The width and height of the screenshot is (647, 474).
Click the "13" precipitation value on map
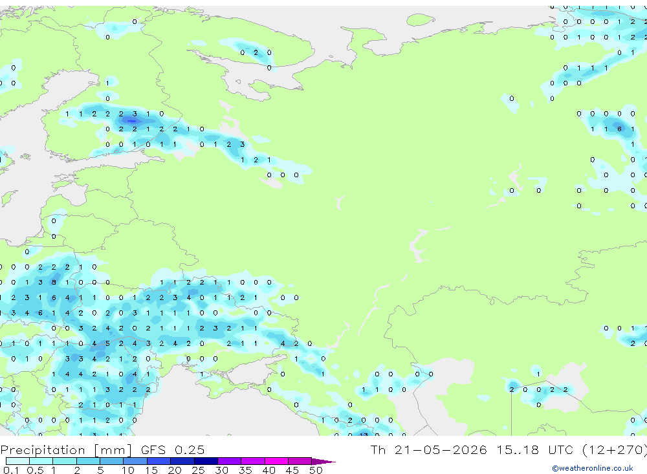(x=364, y=434)
